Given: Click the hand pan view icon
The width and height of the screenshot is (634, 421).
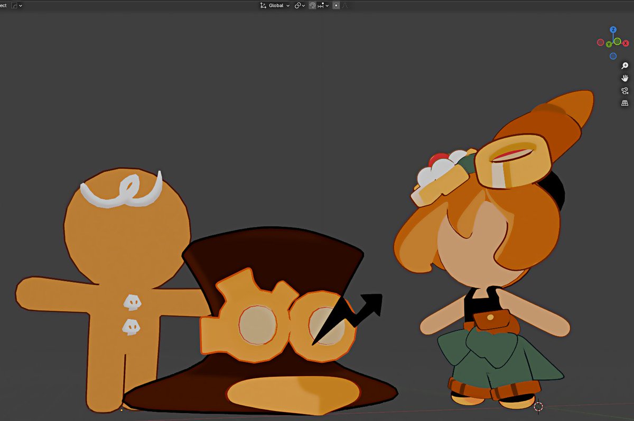Looking at the screenshot, I should 626,78.
